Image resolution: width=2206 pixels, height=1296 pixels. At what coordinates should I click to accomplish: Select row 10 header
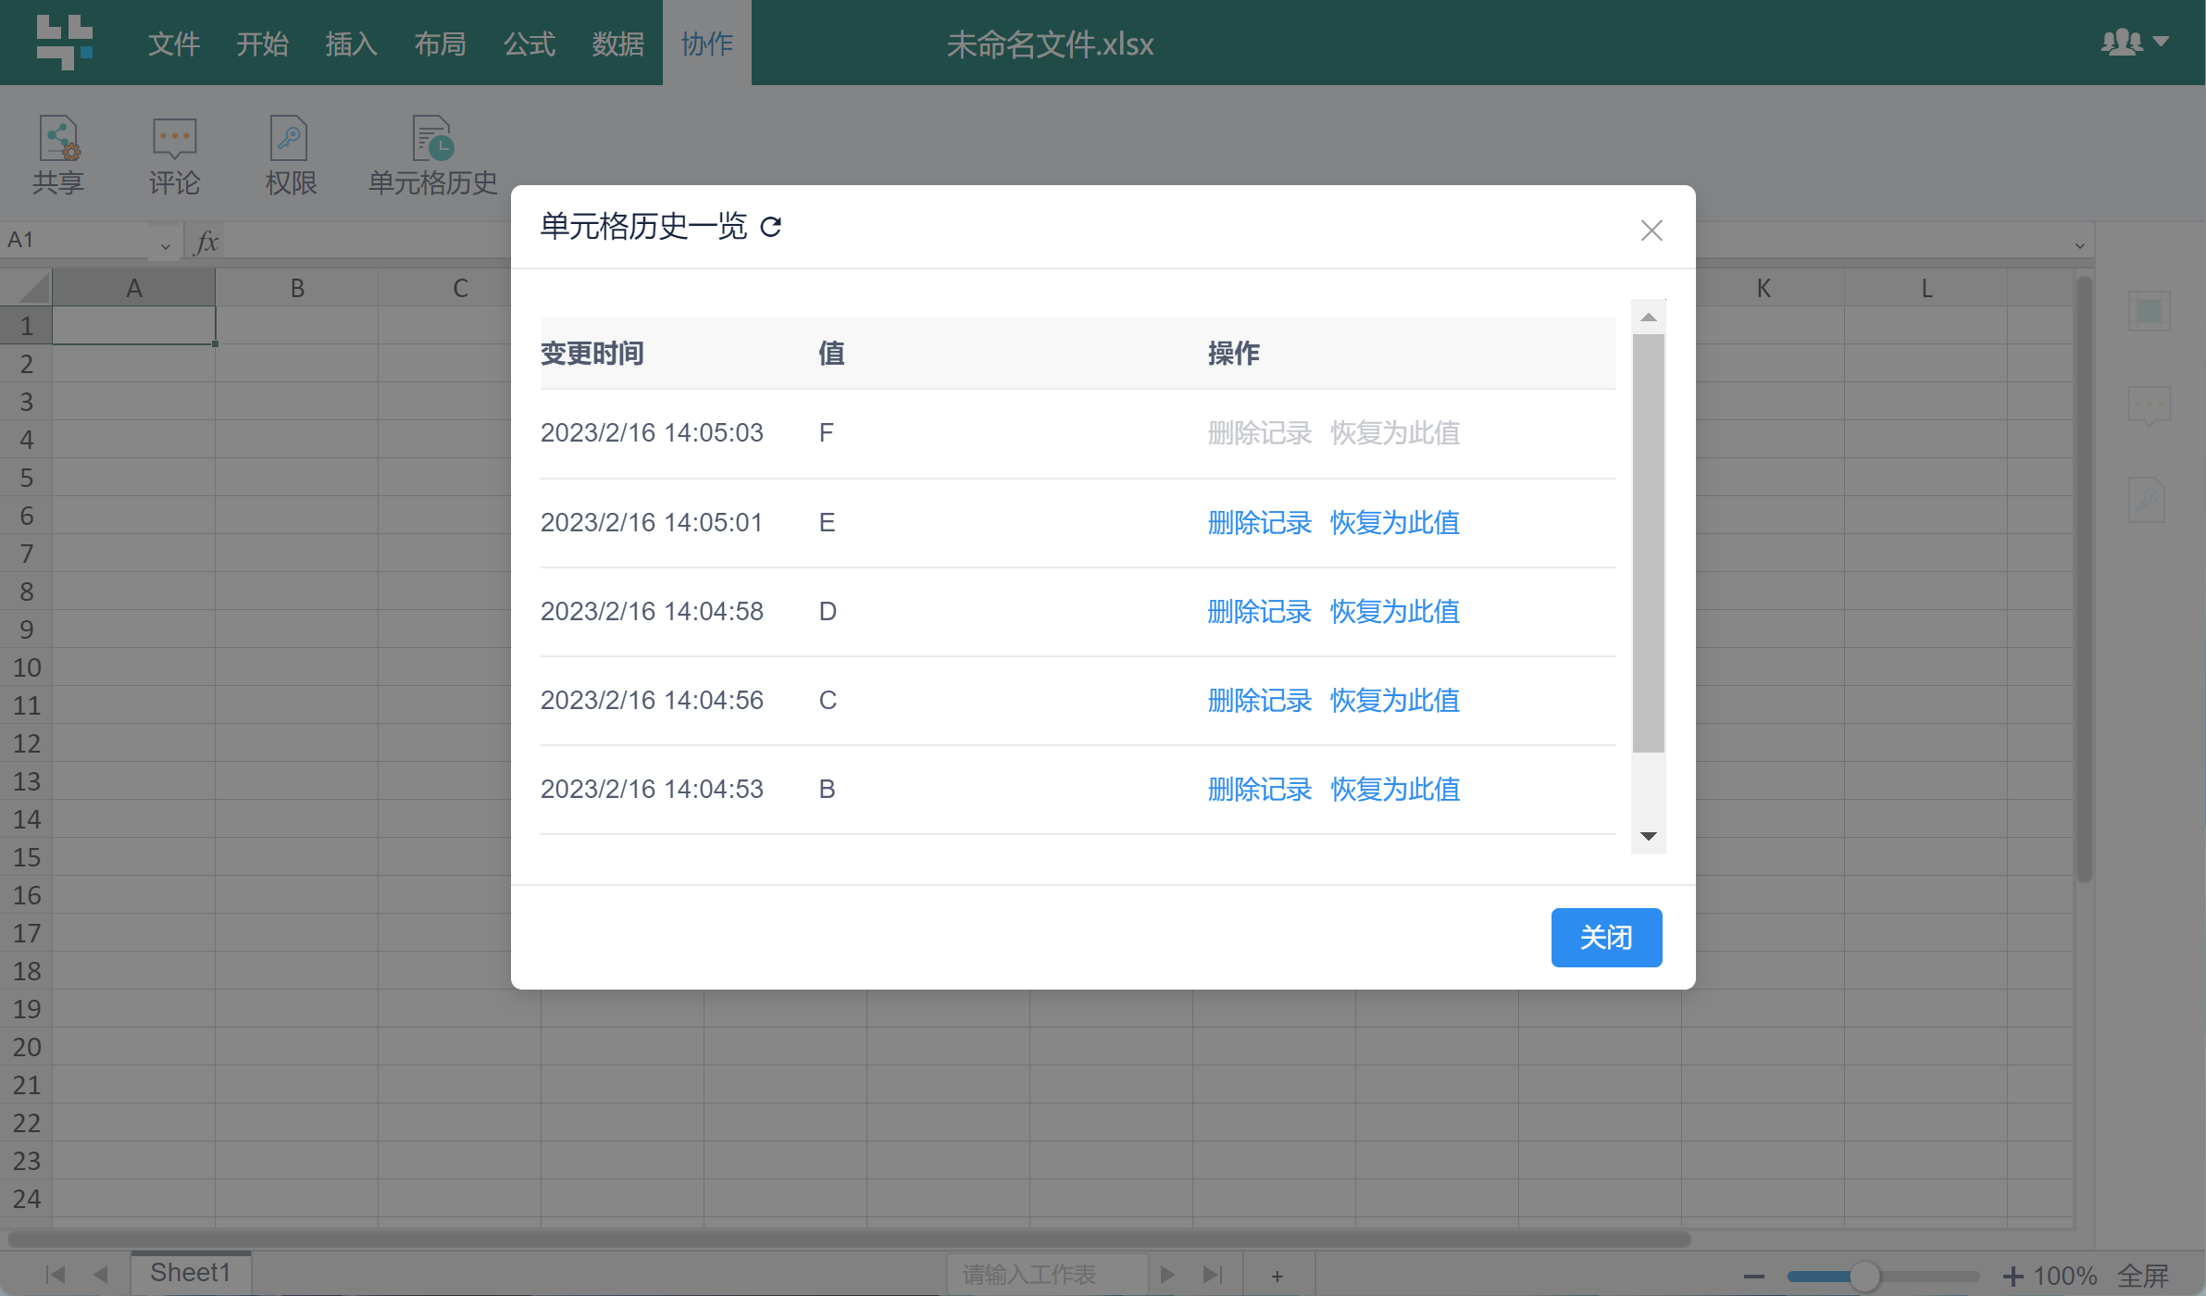coord(27,667)
